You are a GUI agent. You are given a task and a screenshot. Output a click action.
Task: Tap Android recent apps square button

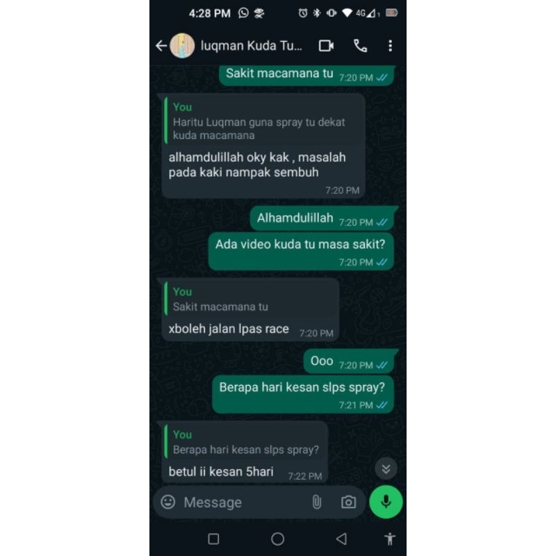point(213,539)
